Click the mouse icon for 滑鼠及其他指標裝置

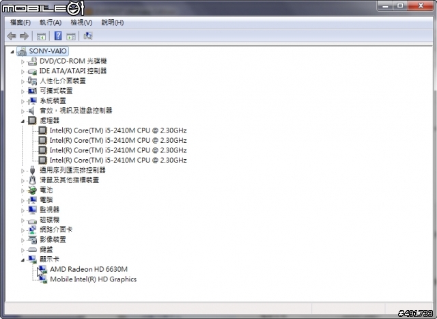(x=32, y=180)
